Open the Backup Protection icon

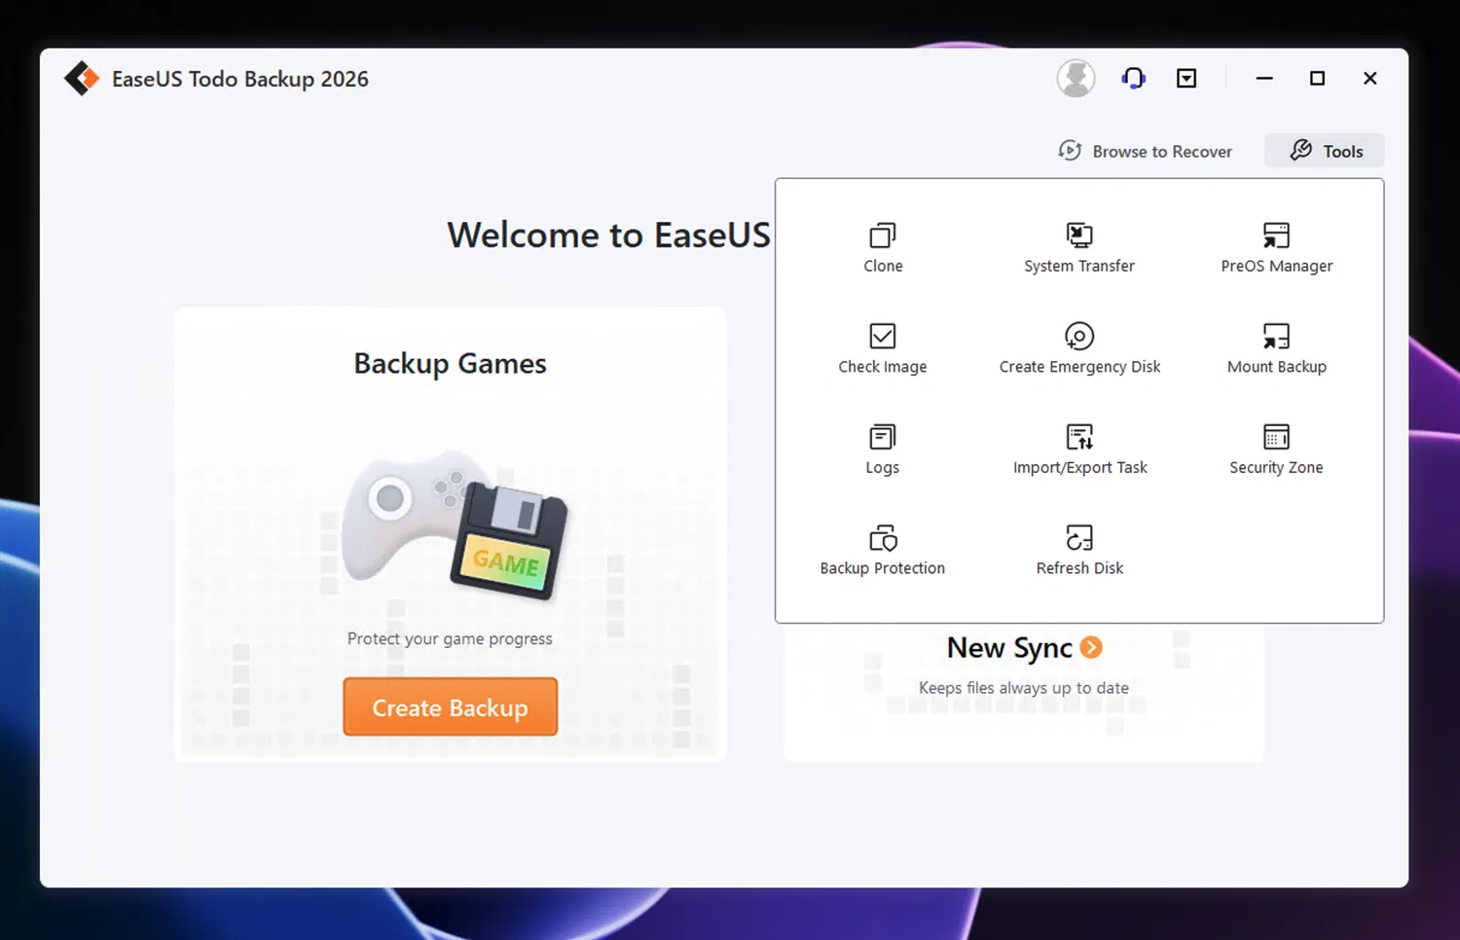(883, 538)
